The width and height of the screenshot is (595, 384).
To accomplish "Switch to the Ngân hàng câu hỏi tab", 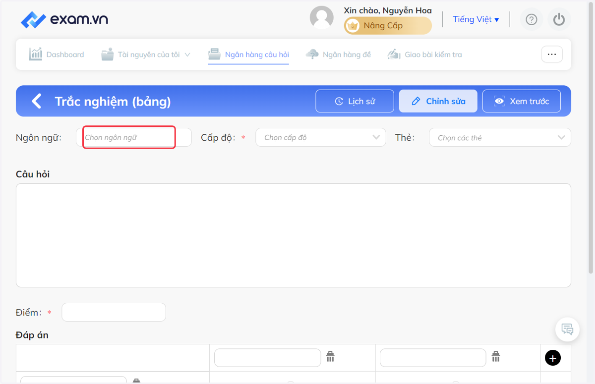I will 248,55.
